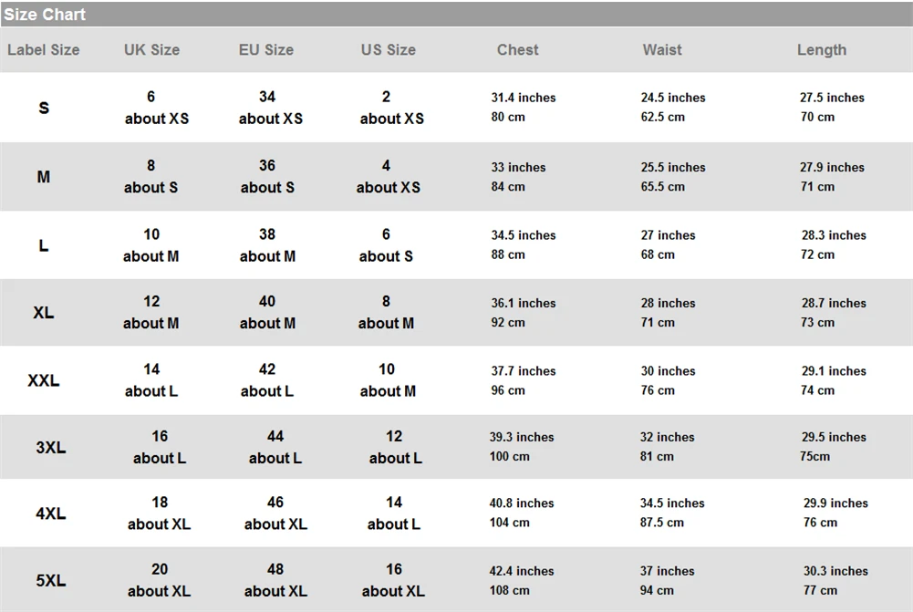The image size is (913, 612).
Task: Click the S label size row
Action: [x=456, y=107]
